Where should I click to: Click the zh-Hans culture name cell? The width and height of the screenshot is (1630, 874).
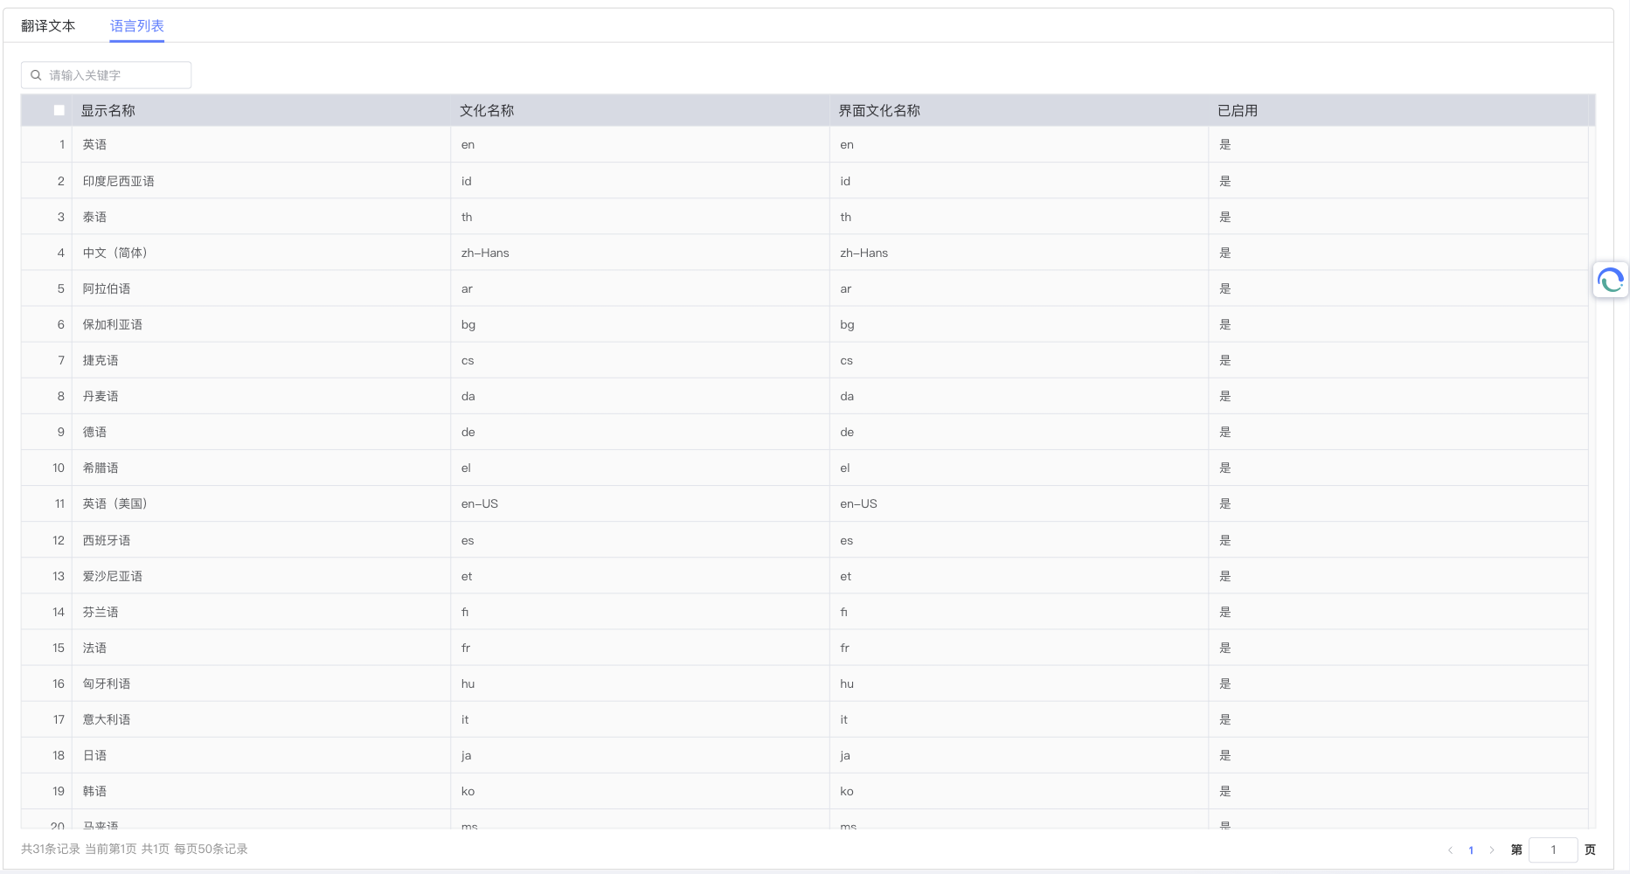[x=485, y=253]
